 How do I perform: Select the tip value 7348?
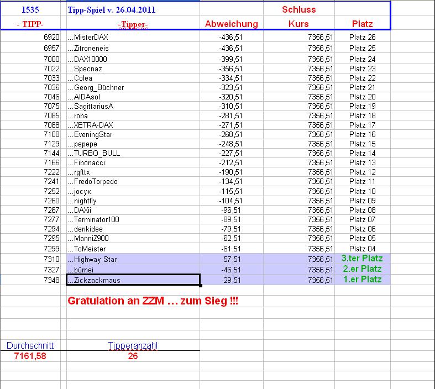pos(51,280)
